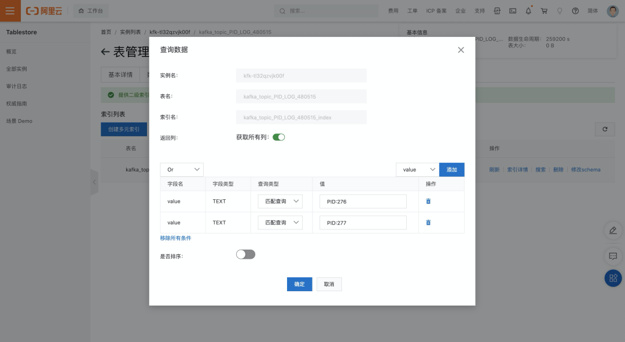Open the hamburger main menu
This screenshot has height=342, width=625.
point(10,11)
